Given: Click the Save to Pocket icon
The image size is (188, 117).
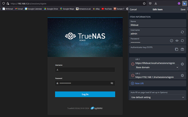Looking at the screenshot, I should coord(150,3).
